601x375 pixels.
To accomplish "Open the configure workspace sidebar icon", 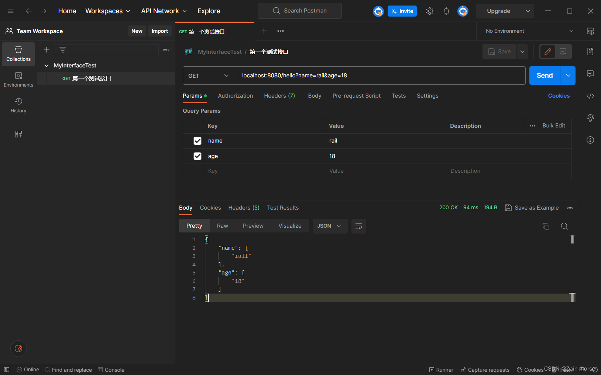I will tap(18, 134).
